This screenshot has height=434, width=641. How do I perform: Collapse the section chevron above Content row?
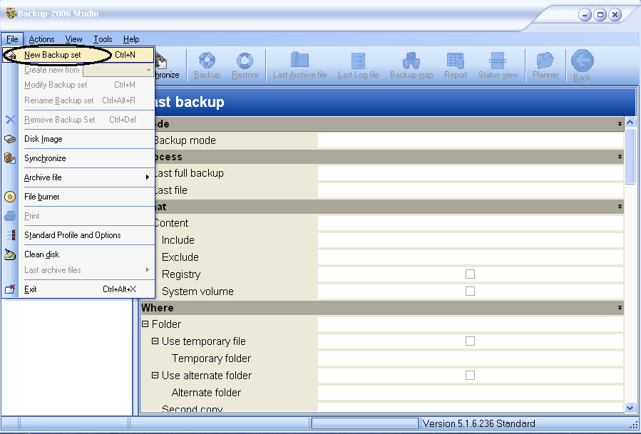[620, 207]
